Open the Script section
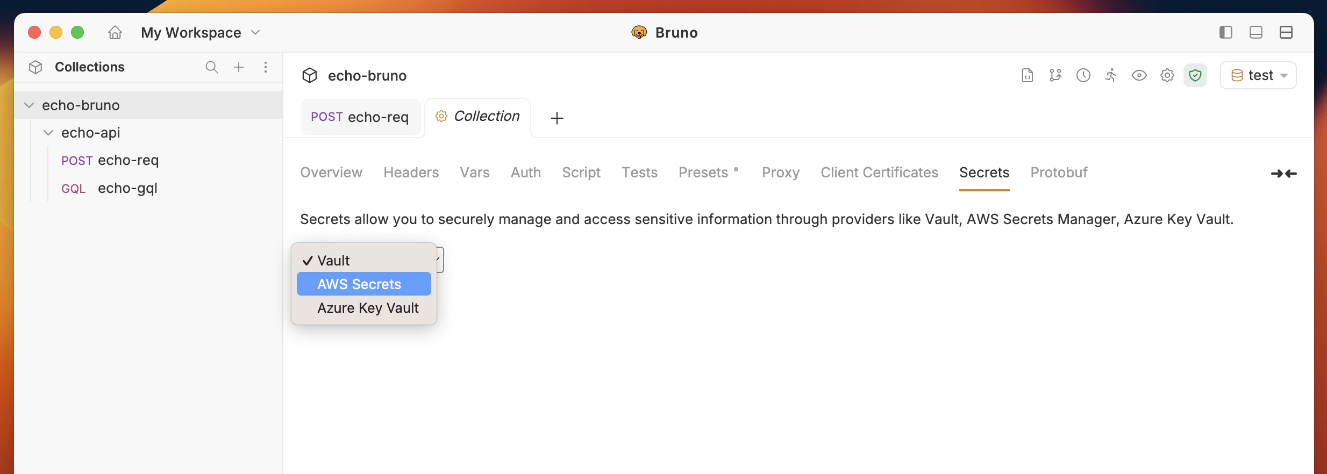The image size is (1327, 474). [x=581, y=173]
